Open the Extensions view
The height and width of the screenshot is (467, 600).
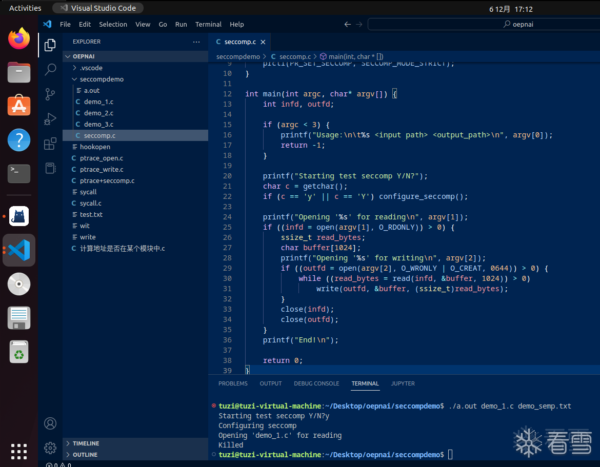pos(50,144)
